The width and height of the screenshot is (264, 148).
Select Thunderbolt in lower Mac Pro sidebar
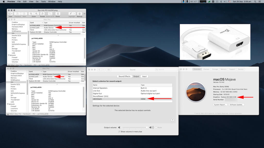(x=15, y=100)
